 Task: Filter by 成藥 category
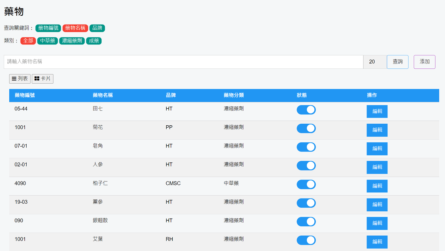(x=93, y=41)
